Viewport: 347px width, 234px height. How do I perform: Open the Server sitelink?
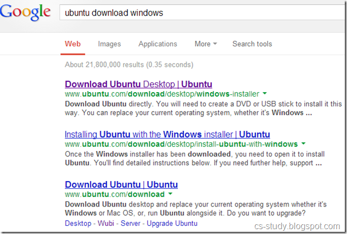(x=130, y=223)
